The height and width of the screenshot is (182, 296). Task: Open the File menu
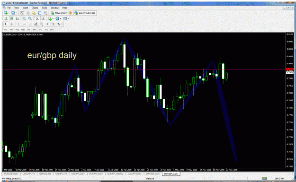click(x=9, y=8)
